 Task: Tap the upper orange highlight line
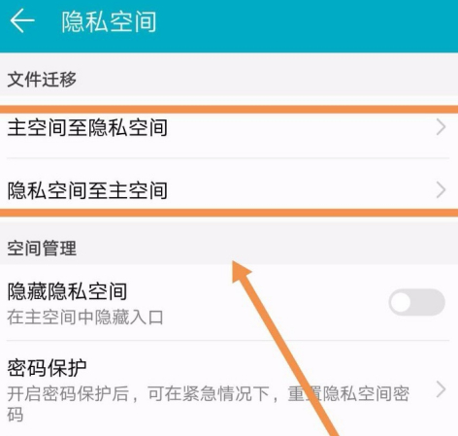point(229,109)
